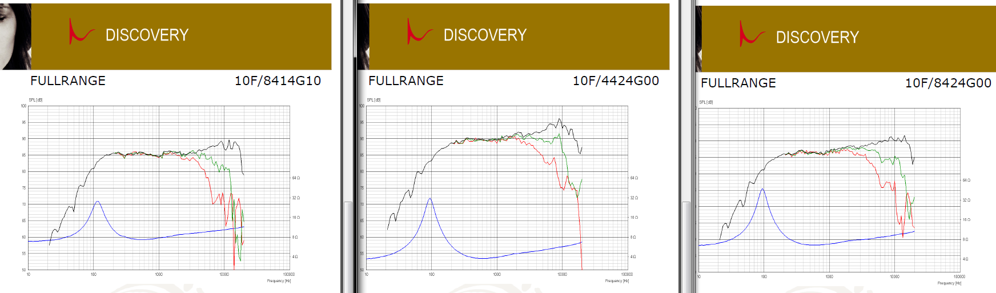Click the SPL [dB] axis label on the 10F/4424G00 chart
This screenshot has width=996, height=293.
[x=373, y=100]
